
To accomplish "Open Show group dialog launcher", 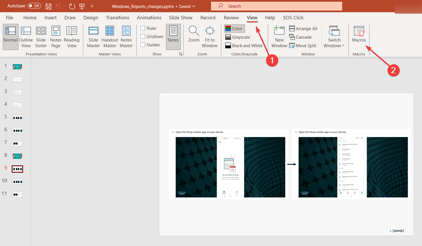I will pos(181,54).
